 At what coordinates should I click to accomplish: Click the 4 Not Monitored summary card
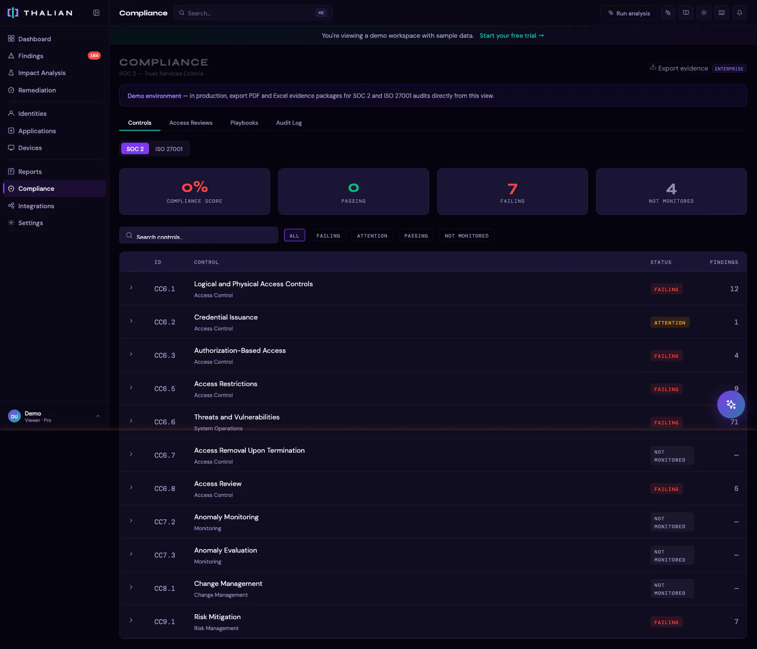[672, 191]
